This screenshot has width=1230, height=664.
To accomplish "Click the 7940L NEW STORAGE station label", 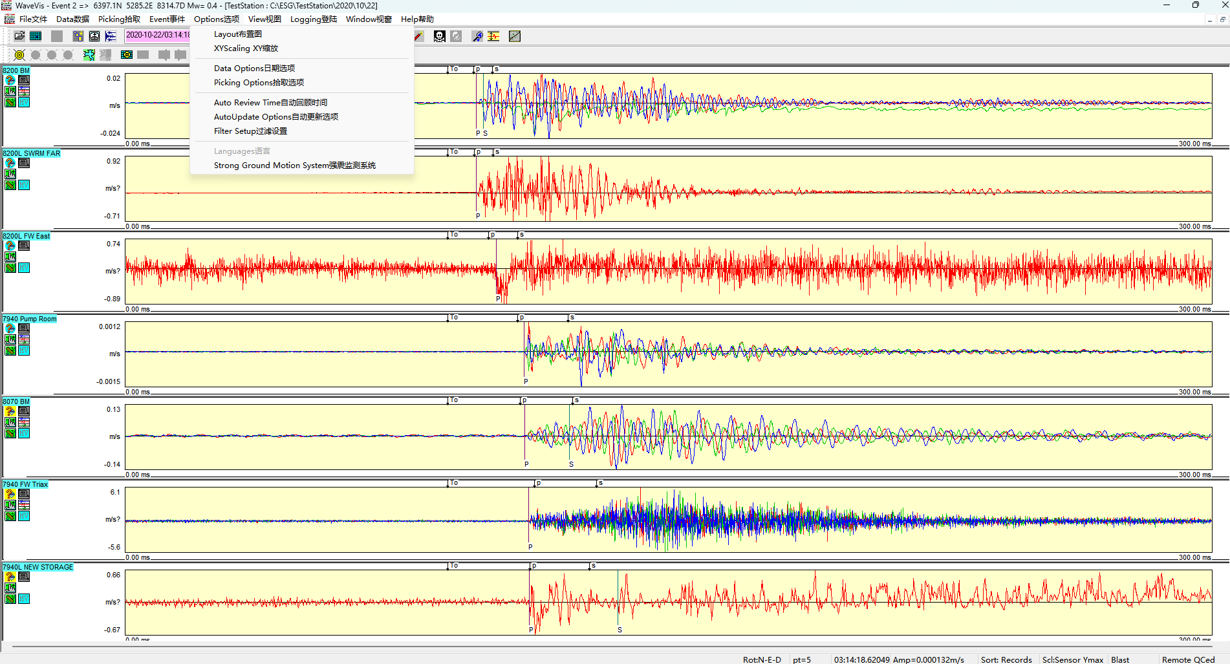I will 38,567.
